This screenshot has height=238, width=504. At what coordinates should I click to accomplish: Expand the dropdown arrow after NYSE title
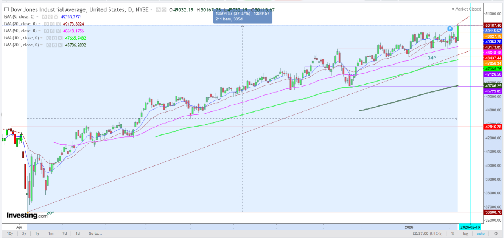pyautogui.click(x=152, y=9)
